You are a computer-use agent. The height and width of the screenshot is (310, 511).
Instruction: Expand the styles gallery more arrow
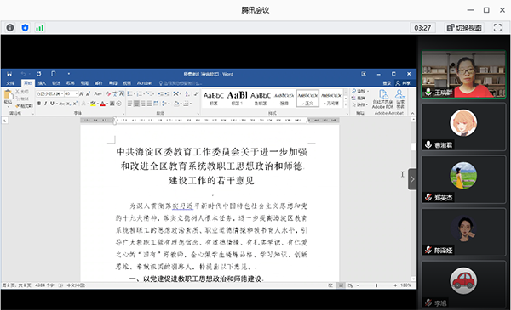(346, 104)
